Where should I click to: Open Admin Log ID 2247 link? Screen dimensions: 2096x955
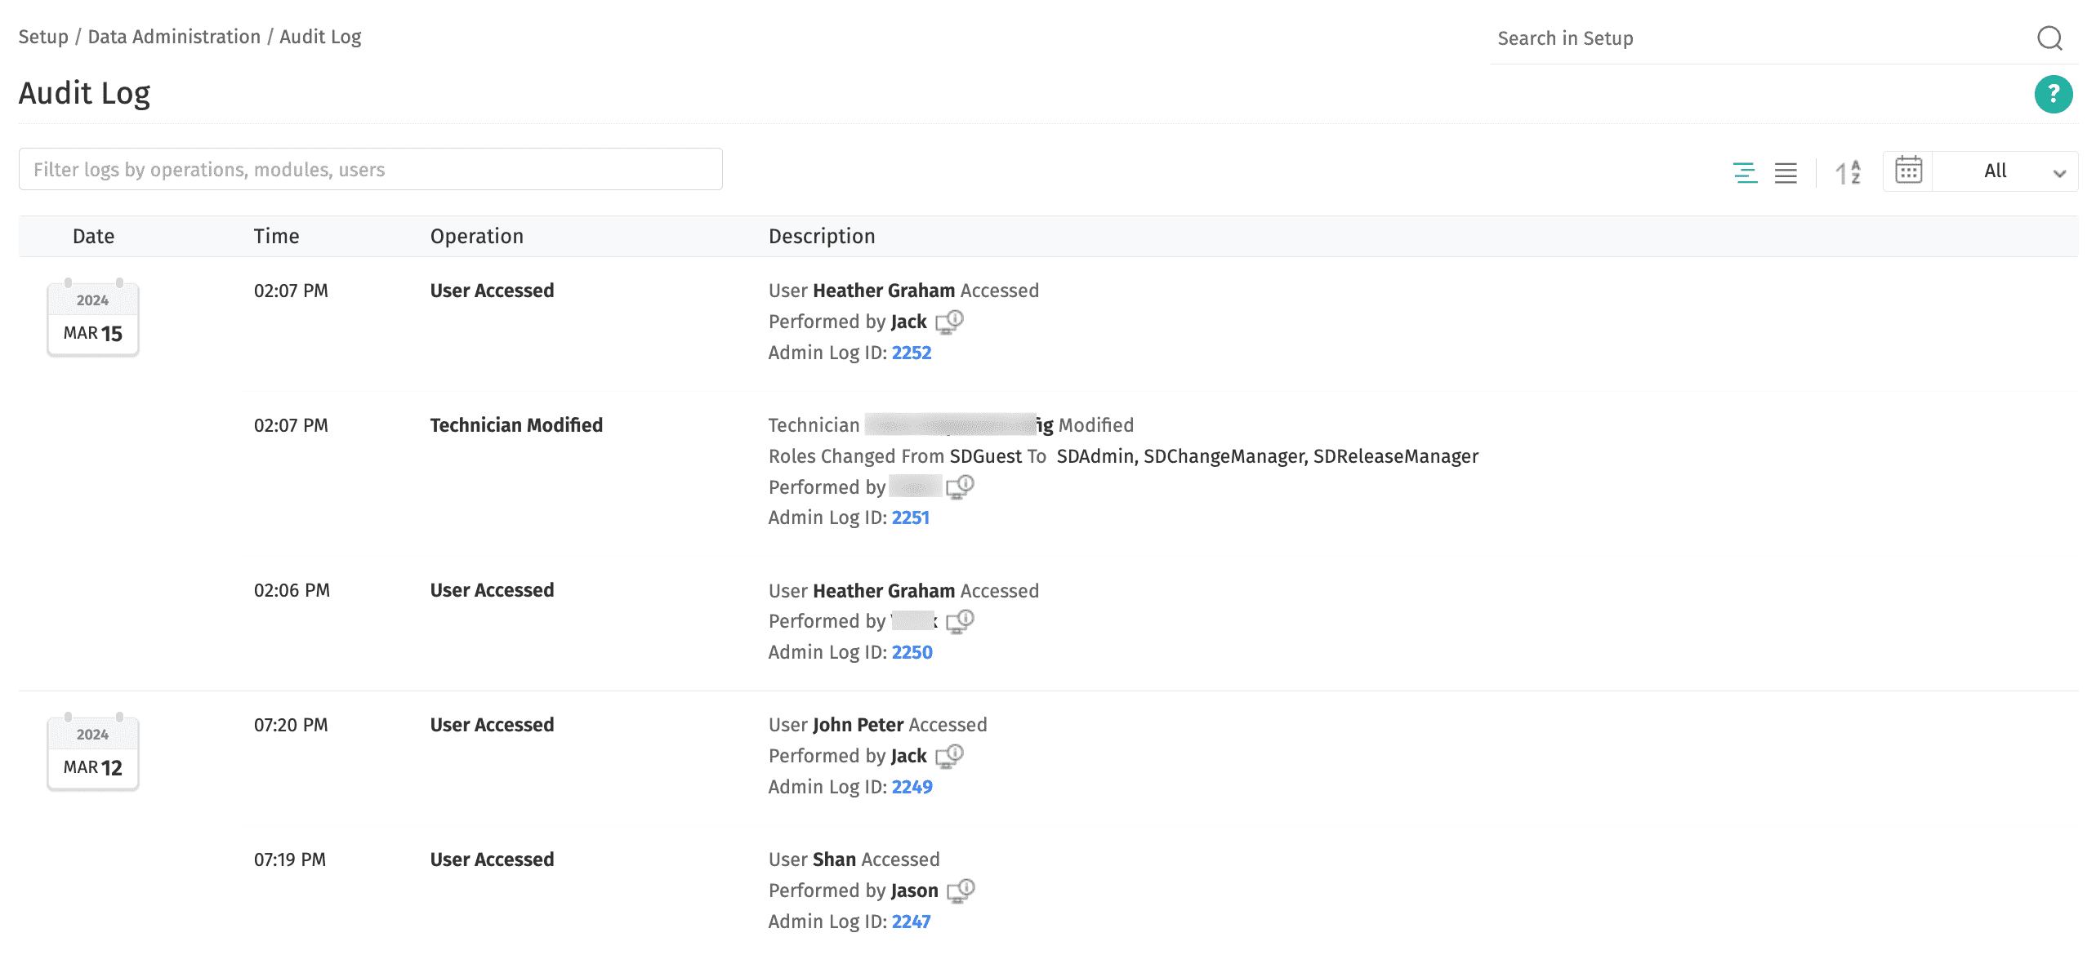pos(911,922)
